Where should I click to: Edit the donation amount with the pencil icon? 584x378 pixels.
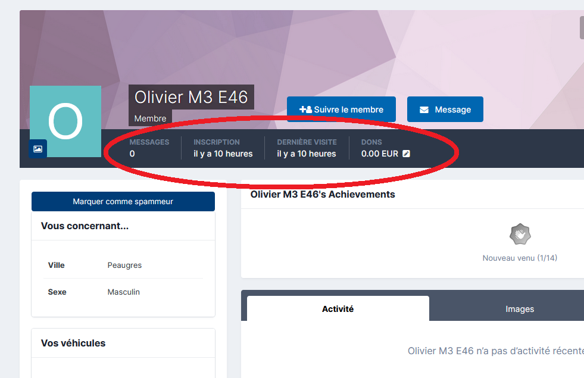(x=407, y=154)
